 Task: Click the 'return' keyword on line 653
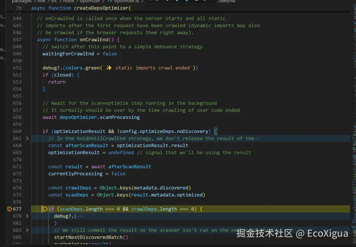tap(57, 82)
